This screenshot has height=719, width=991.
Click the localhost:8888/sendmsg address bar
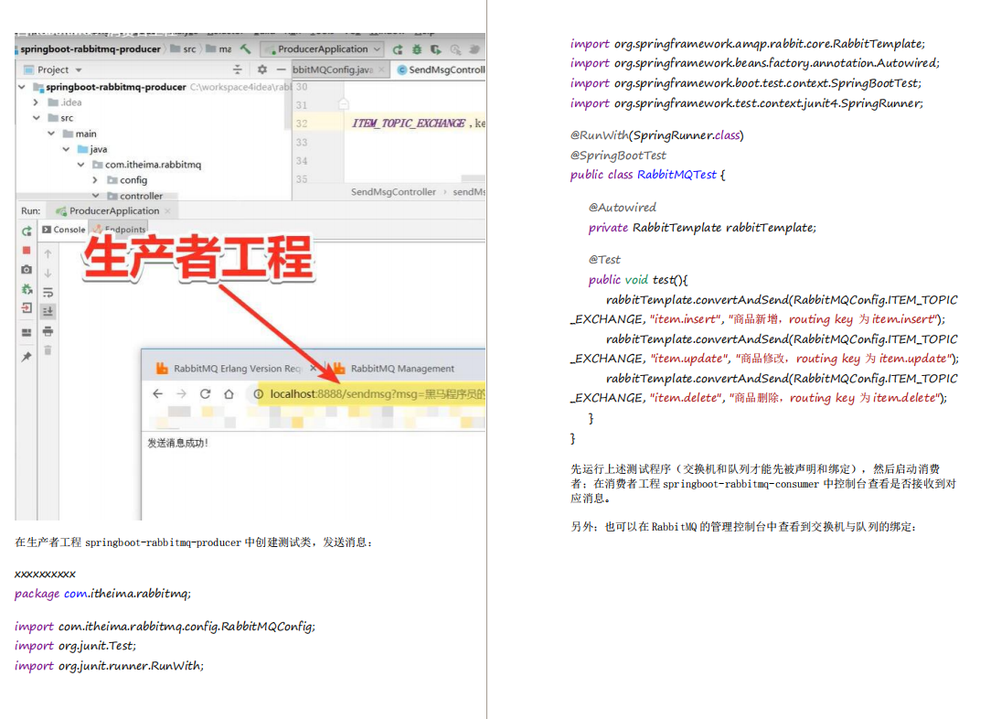[x=368, y=394]
